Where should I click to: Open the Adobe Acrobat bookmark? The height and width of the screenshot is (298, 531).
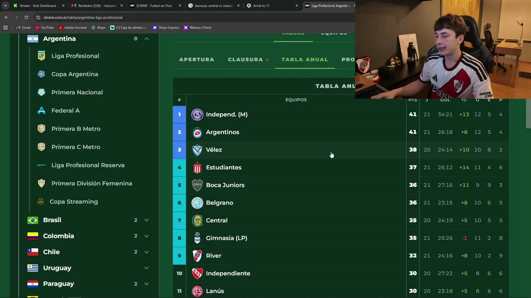click(x=73, y=28)
